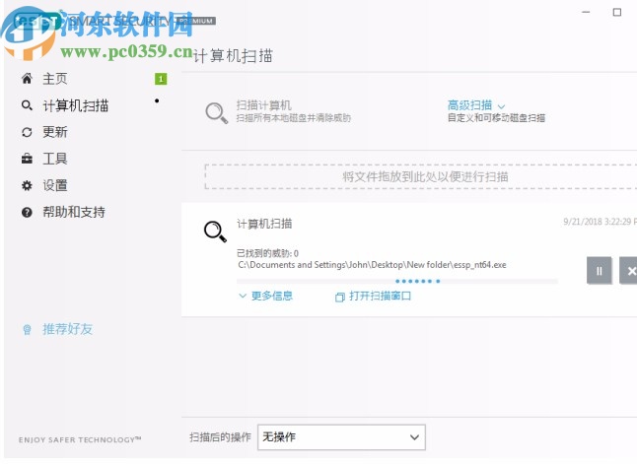The image size is (637, 464).
Task: Click 打开扫描窗口 open scan window link
Action: [x=381, y=296]
